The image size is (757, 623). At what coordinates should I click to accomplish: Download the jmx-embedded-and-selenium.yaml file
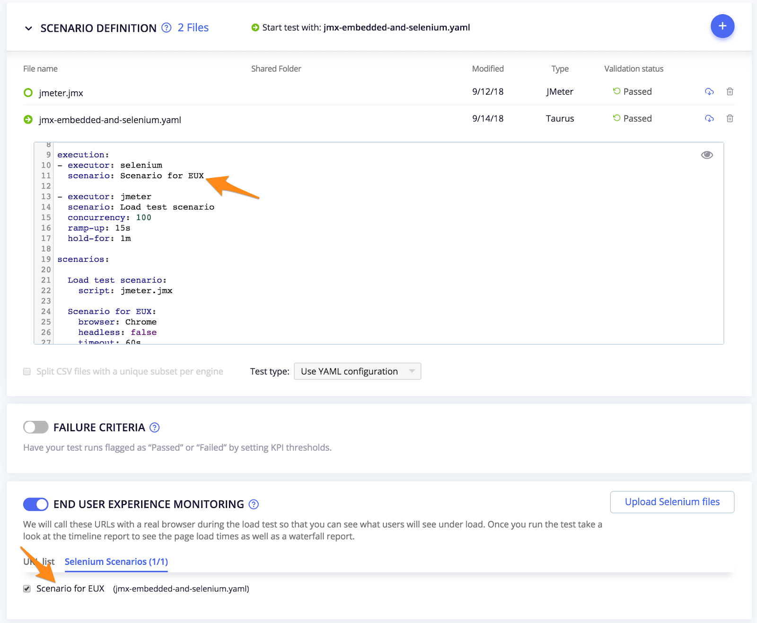pos(709,118)
